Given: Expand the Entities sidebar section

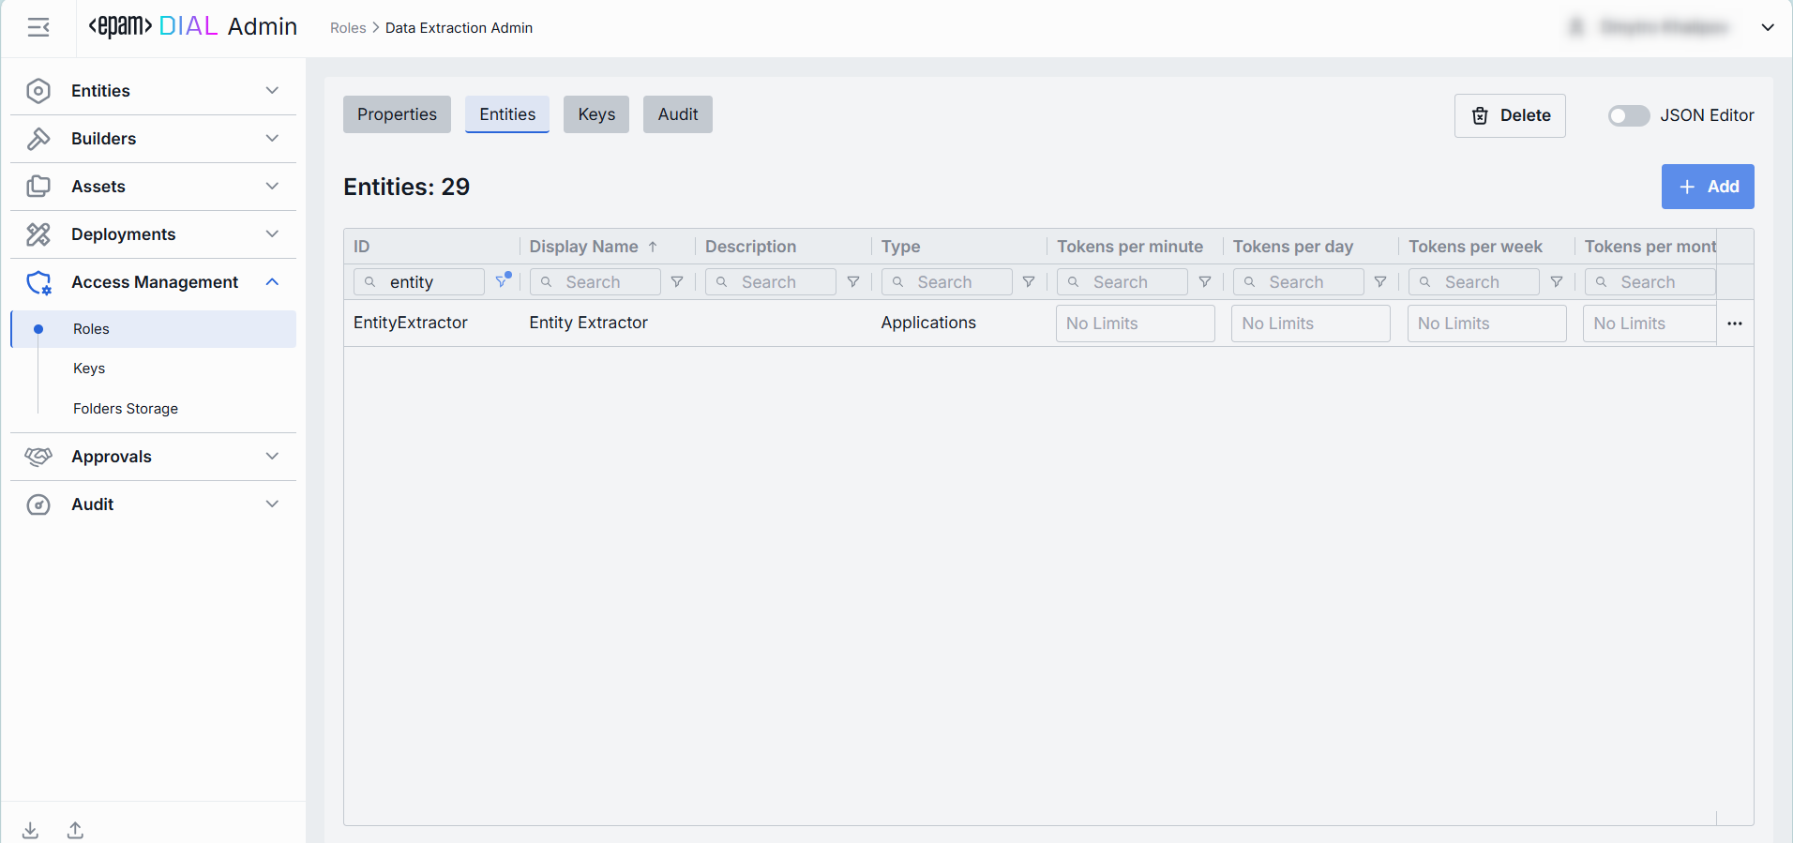Looking at the screenshot, I should tap(272, 91).
